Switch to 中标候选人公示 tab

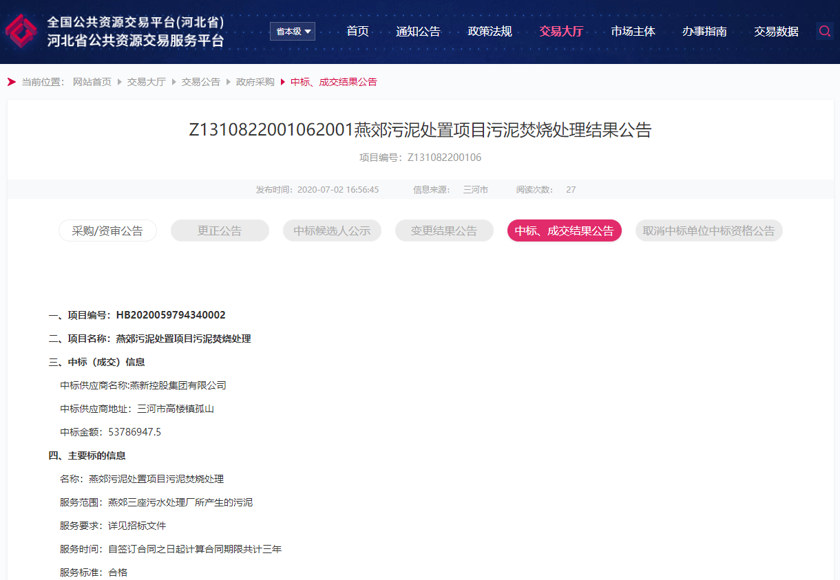(x=332, y=230)
